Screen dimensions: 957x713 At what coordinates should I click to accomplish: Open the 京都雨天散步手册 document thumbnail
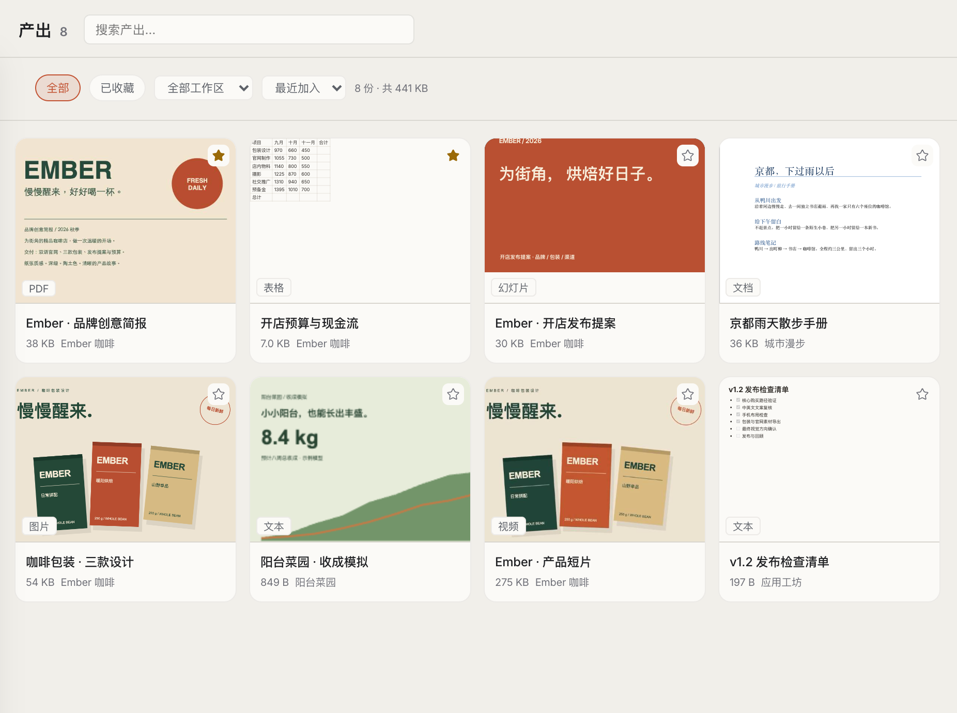(829, 221)
